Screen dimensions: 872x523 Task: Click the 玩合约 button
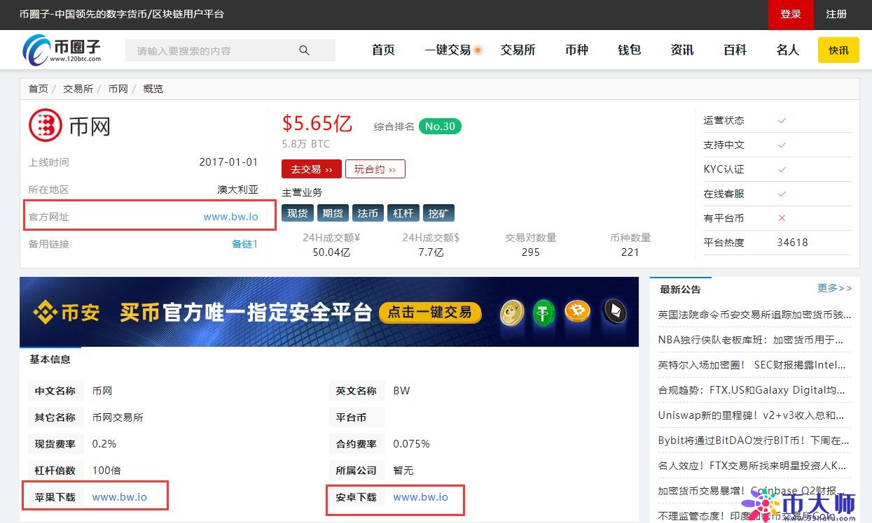tap(375, 169)
